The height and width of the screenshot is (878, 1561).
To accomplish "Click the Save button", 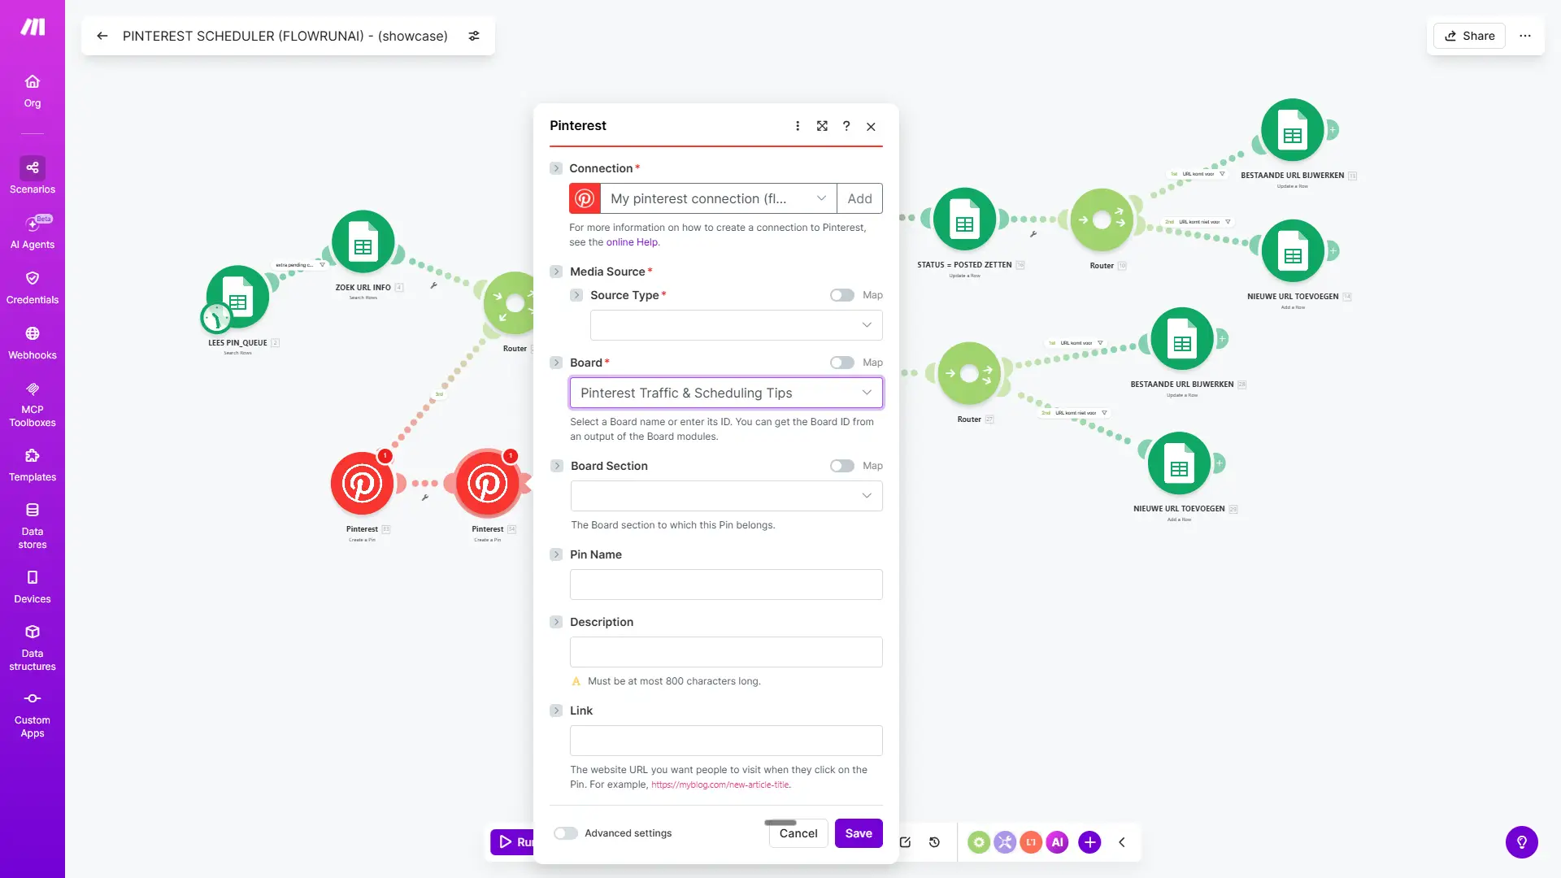I will tap(859, 833).
